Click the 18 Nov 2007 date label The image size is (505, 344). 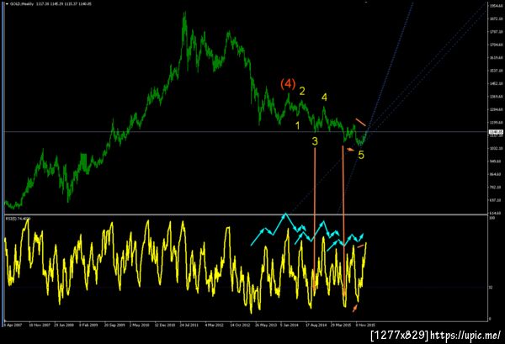click(x=40, y=325)
